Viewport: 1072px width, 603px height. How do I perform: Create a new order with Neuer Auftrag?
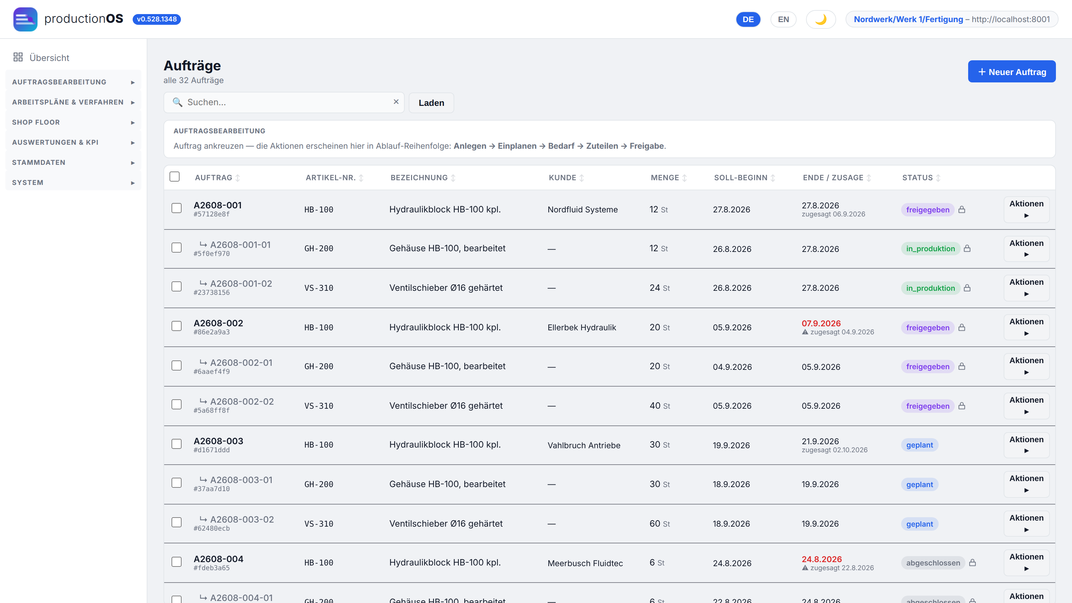click(x=1011, y=72)
